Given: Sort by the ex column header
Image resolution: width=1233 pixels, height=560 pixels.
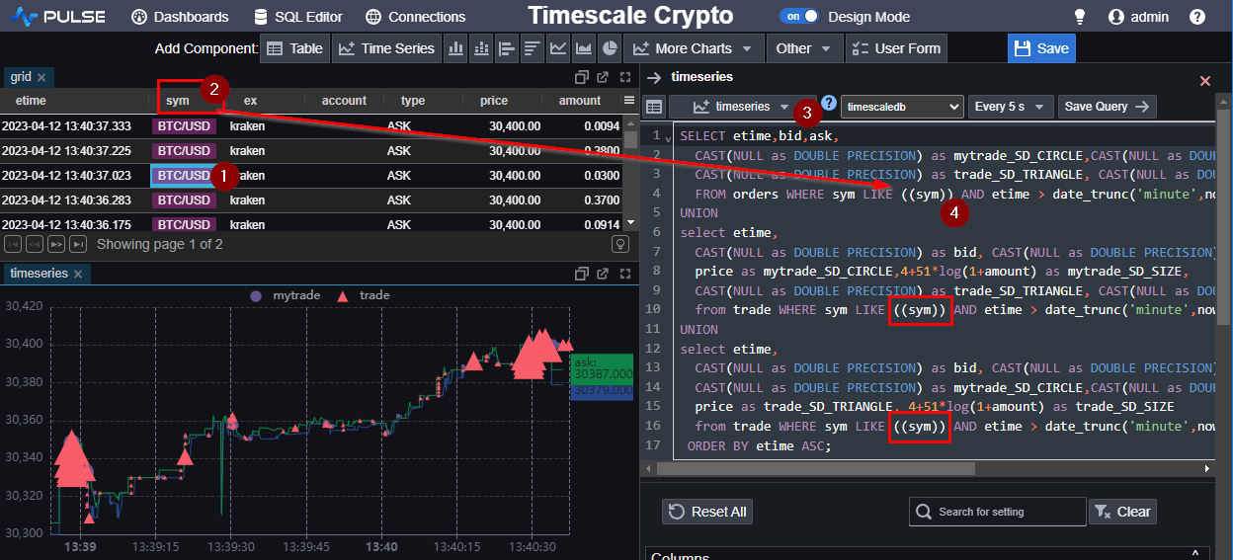Looking at the screenshot, I should pyautogui.click(x=251, y=101).
